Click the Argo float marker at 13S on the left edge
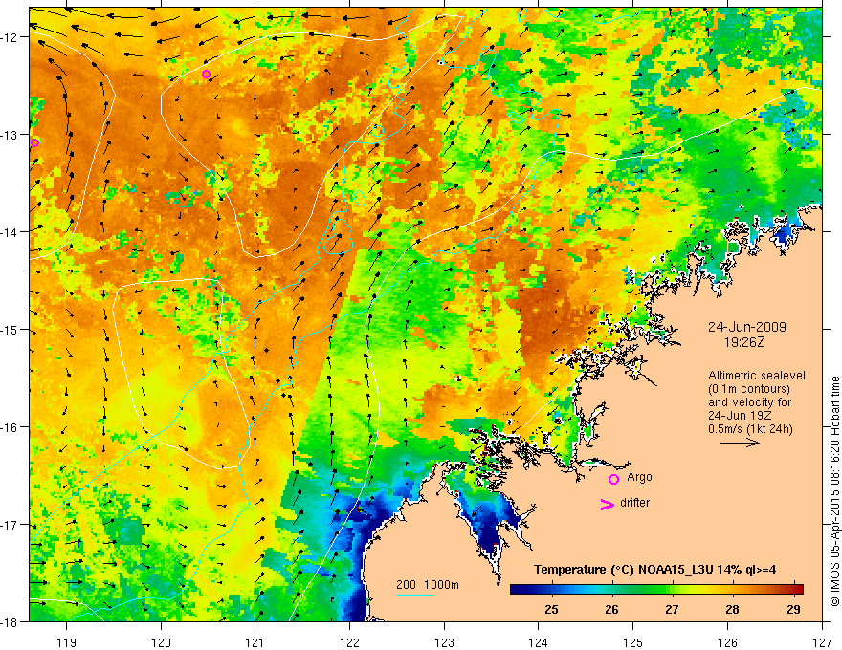842x650 pixels. coord(34,142)
